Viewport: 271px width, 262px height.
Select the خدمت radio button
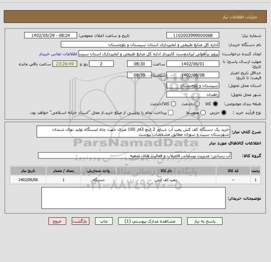tap(197, 104)
